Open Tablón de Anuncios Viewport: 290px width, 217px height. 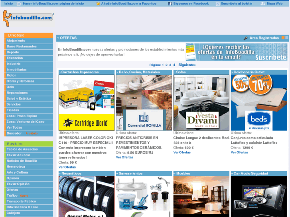point(29,149)
